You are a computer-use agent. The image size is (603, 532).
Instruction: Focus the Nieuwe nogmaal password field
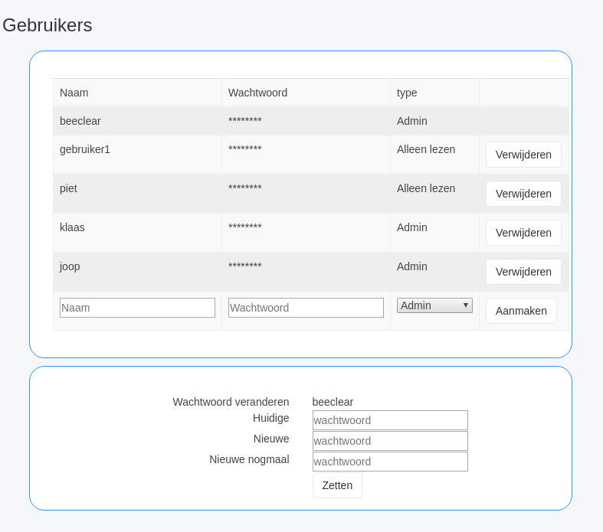tap(390, 462)
